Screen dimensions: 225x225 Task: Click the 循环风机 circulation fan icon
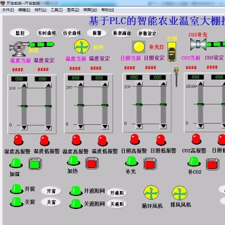click(151, 192)
